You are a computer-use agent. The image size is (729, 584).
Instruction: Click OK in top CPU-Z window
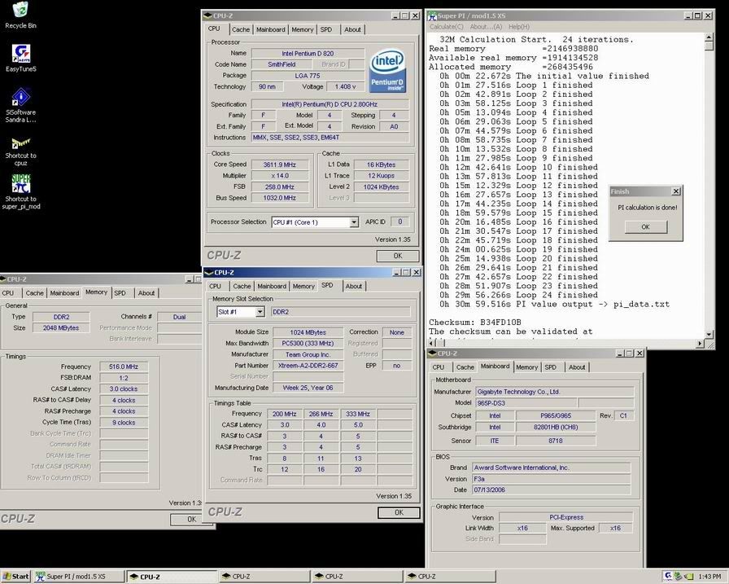(x=398, y=256)
